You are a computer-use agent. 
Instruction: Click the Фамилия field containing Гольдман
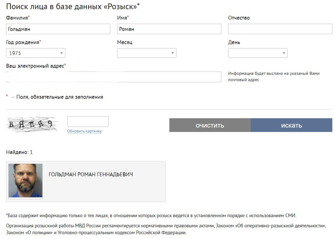58,29
